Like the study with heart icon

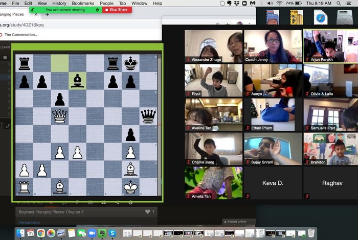tap(147, 212)
